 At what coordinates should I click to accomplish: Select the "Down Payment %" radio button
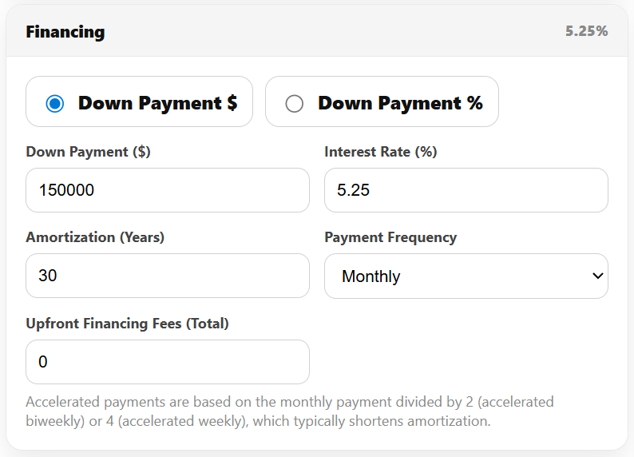(x=295, y=103)
